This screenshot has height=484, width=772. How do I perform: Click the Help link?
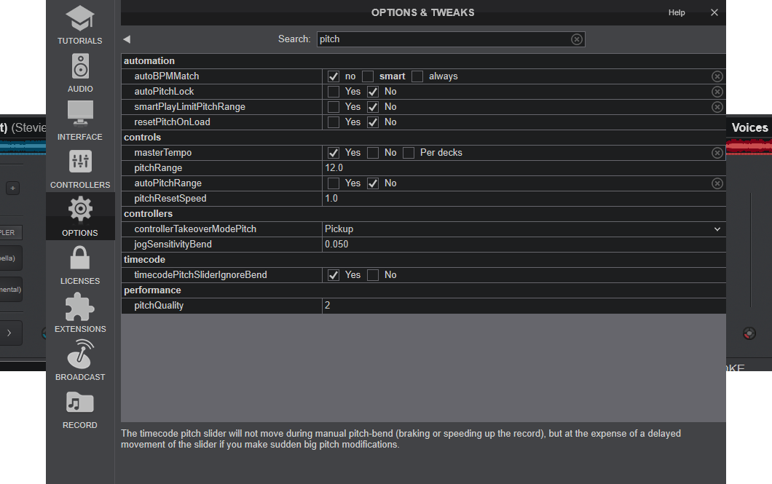tap(677, 12)
